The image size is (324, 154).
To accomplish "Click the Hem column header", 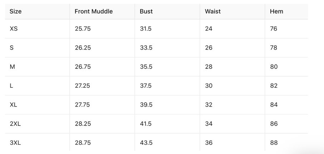I will coord(276,11).
